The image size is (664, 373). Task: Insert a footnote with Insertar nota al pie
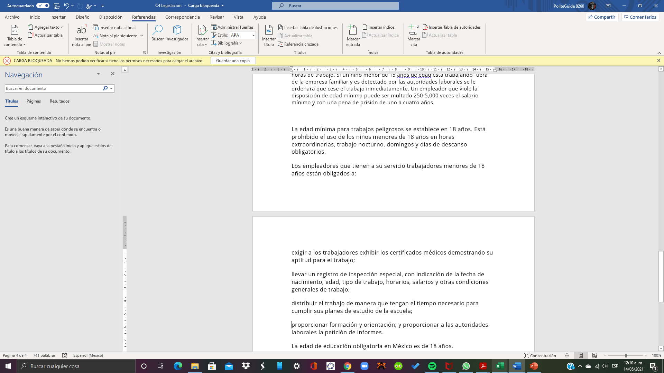81,36
